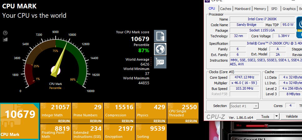Click the red fan speed slider handle

pos(266,126)
